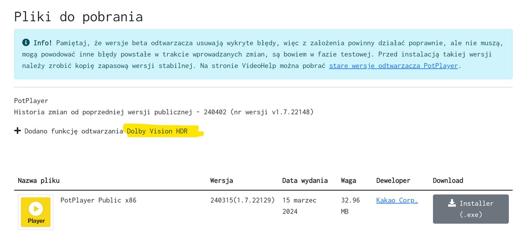Click the Installer (.exe) download button
This screenshot has height=231, width=521.
pos(471,209)
